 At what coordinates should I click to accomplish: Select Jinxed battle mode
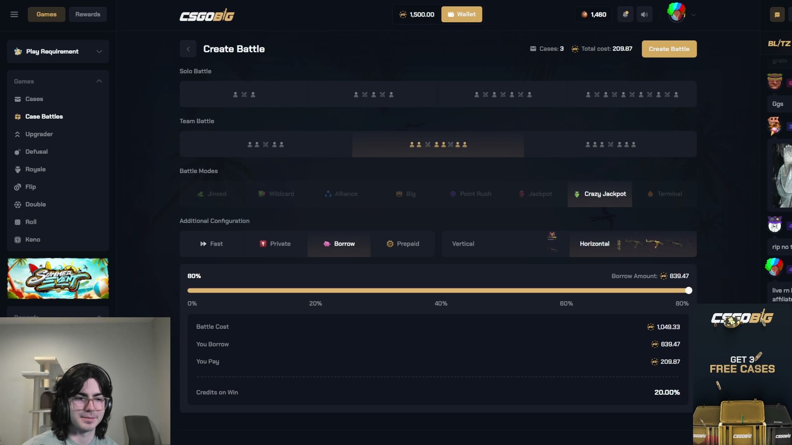tap(212, 194)
